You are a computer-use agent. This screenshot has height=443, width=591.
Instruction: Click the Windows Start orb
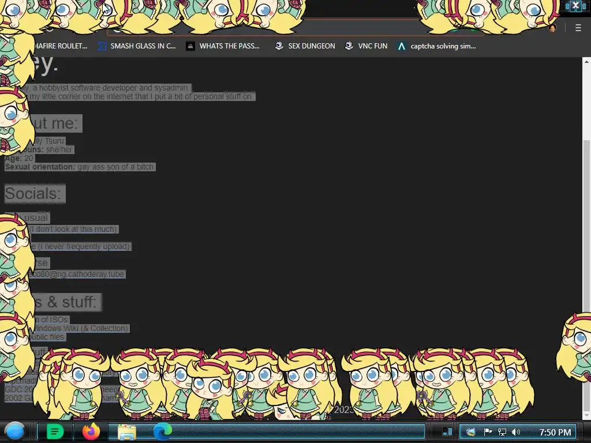coord(14,431)
